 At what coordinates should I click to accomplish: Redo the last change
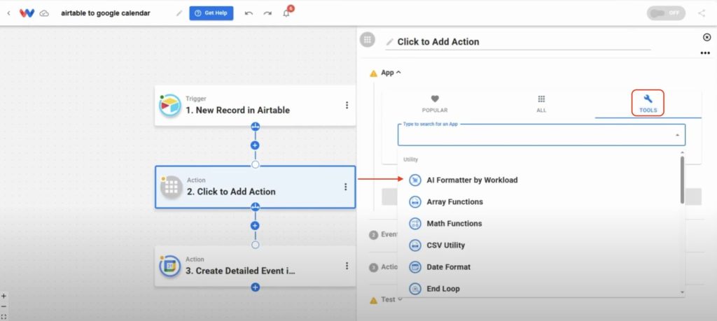point(267,13)
